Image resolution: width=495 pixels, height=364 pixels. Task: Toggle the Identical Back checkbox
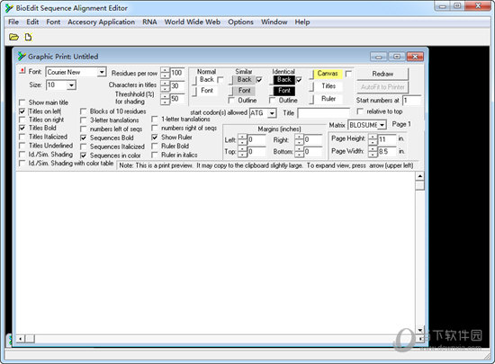pyautogui.click(x=299, y=80)
